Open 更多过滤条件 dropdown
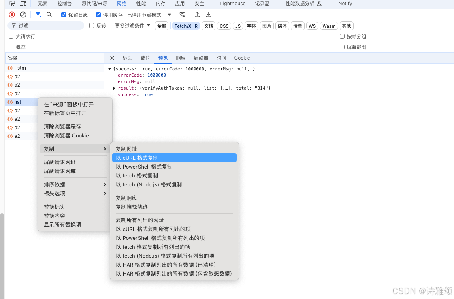Screen dimensions: 454x299 [132, 26]
